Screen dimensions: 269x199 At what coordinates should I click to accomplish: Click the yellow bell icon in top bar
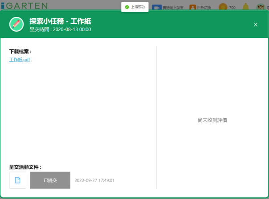click(245, 7)
